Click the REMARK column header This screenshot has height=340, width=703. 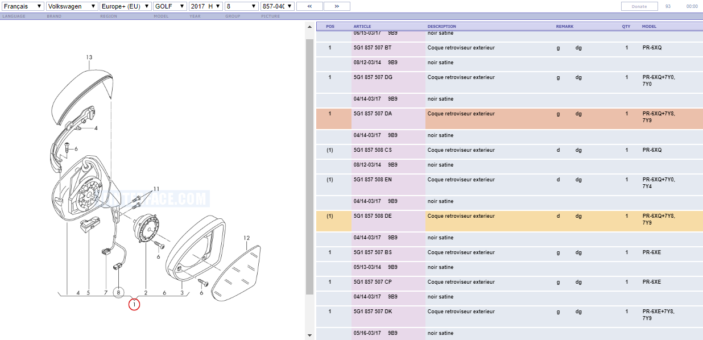(565, 27)
